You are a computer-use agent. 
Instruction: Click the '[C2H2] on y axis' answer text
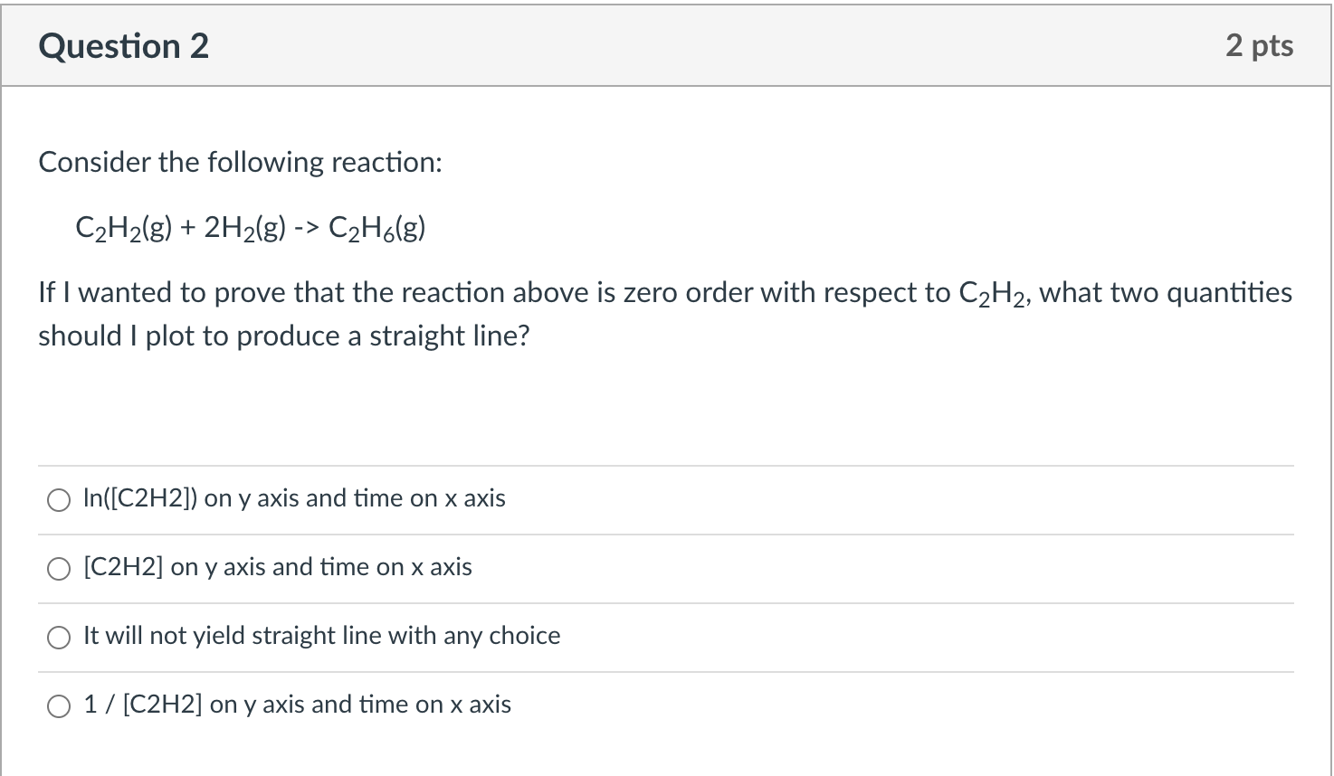(277, 567)
